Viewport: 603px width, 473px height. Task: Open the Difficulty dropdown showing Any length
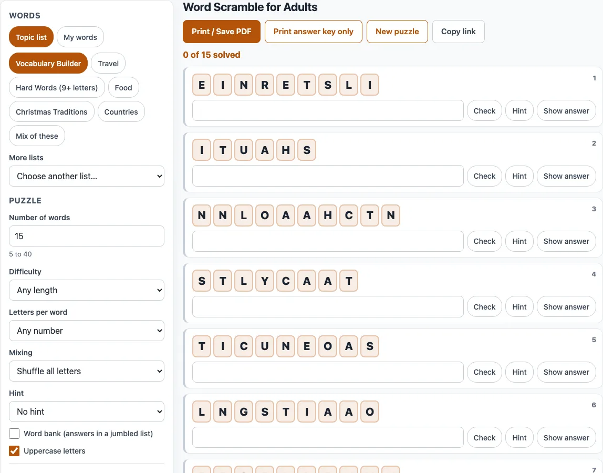pos(87,290)
